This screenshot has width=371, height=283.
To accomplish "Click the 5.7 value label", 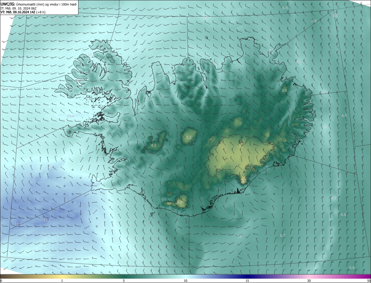I will pos(70,132).
